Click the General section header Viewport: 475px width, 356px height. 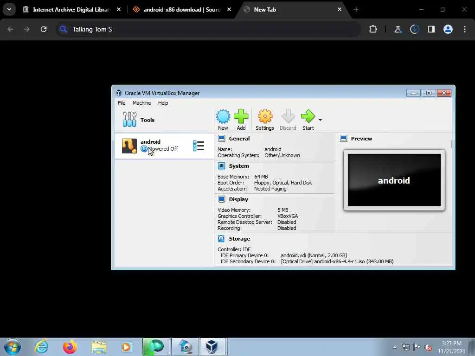click(239, 139)
